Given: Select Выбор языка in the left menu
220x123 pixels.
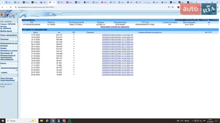Looking at the screenshot, I should click(6, 31).
